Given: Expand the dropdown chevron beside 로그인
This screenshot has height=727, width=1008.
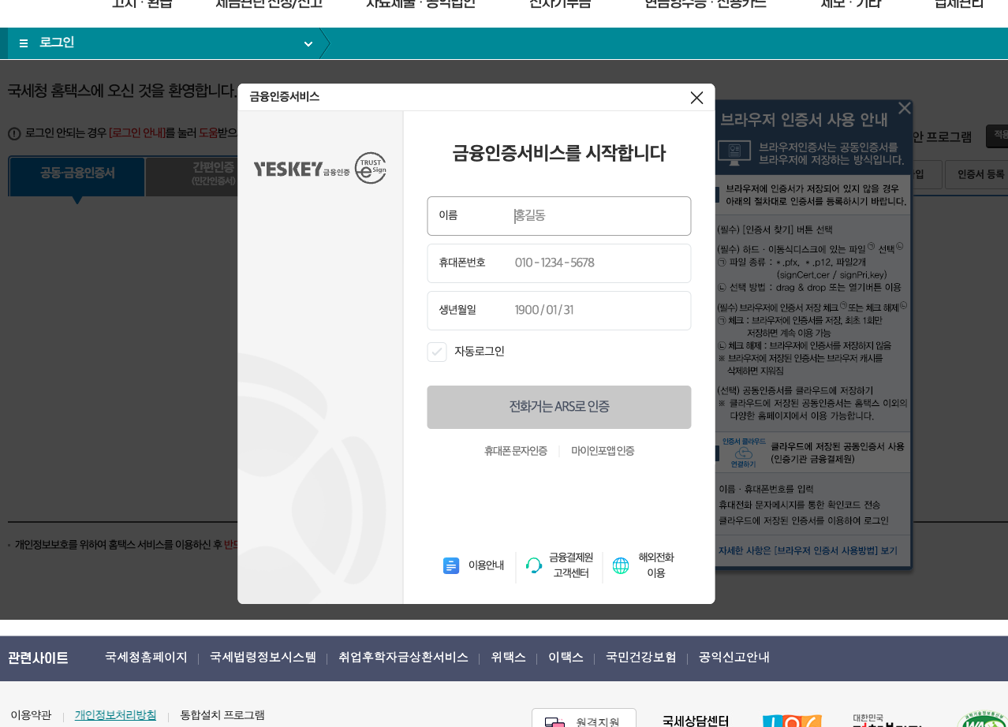Looking at the screenshot, I should click(x=308, y=44).
